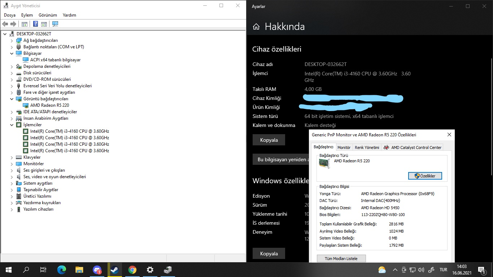This screenshot has height=277, width=493.
Task: Click Kopyala under Windows özellikleri
Action: click(x=269, y=254)
